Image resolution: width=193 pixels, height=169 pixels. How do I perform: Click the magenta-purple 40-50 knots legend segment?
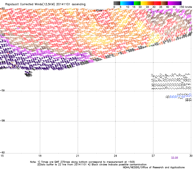coord(174,3)
